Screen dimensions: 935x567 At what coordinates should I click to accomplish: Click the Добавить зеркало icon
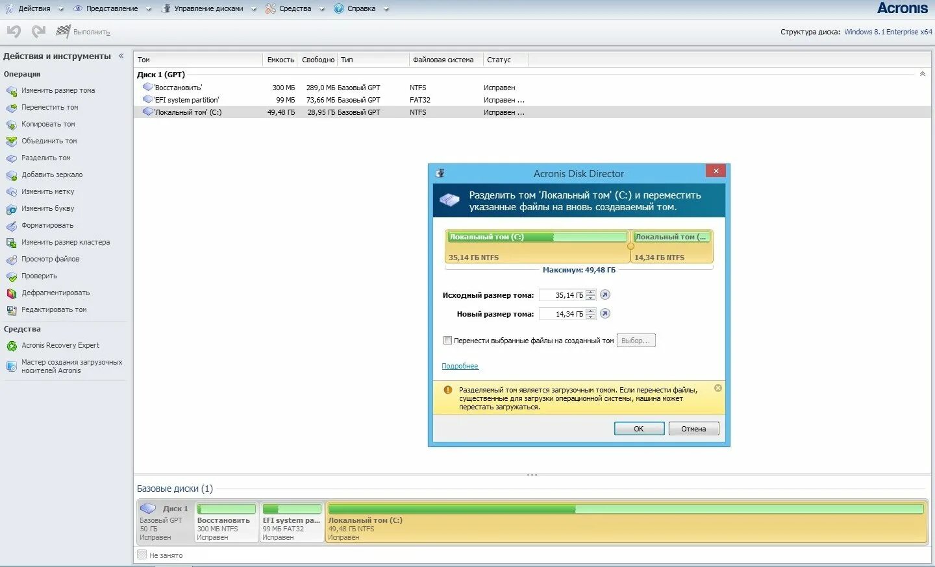11,175
